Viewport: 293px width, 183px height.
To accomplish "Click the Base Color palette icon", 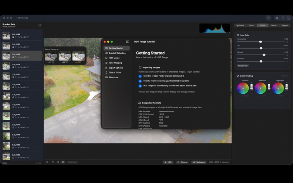I will coord(238,35).
